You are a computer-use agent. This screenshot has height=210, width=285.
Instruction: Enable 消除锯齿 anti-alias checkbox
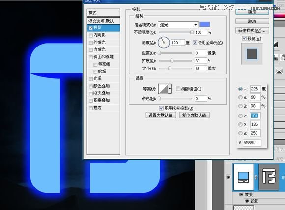(x=178, y=89)
